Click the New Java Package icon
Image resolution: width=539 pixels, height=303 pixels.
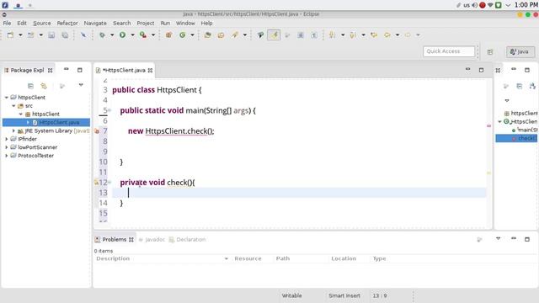coord(168,35)
